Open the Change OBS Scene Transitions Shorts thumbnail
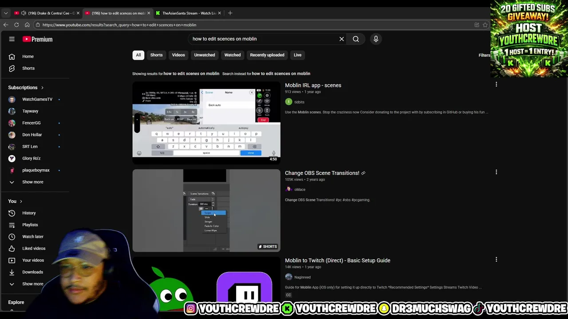This screenshot has height=319, width=568. tap(206, 210)
